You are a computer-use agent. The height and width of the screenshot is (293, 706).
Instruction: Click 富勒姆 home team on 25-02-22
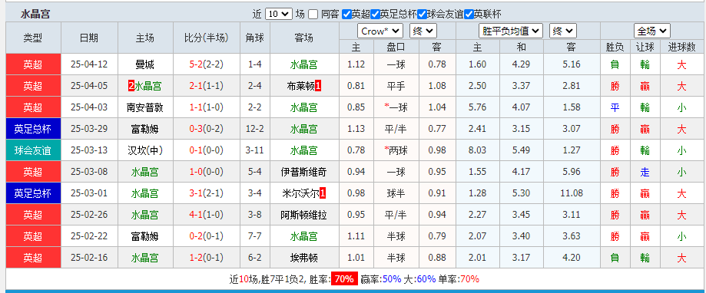click(145, 236)
